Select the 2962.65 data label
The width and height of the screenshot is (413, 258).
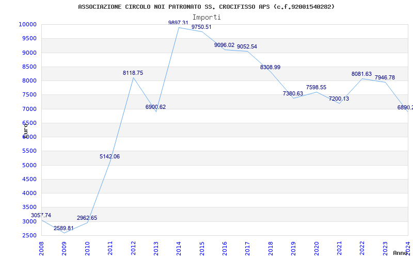[87, 218]
